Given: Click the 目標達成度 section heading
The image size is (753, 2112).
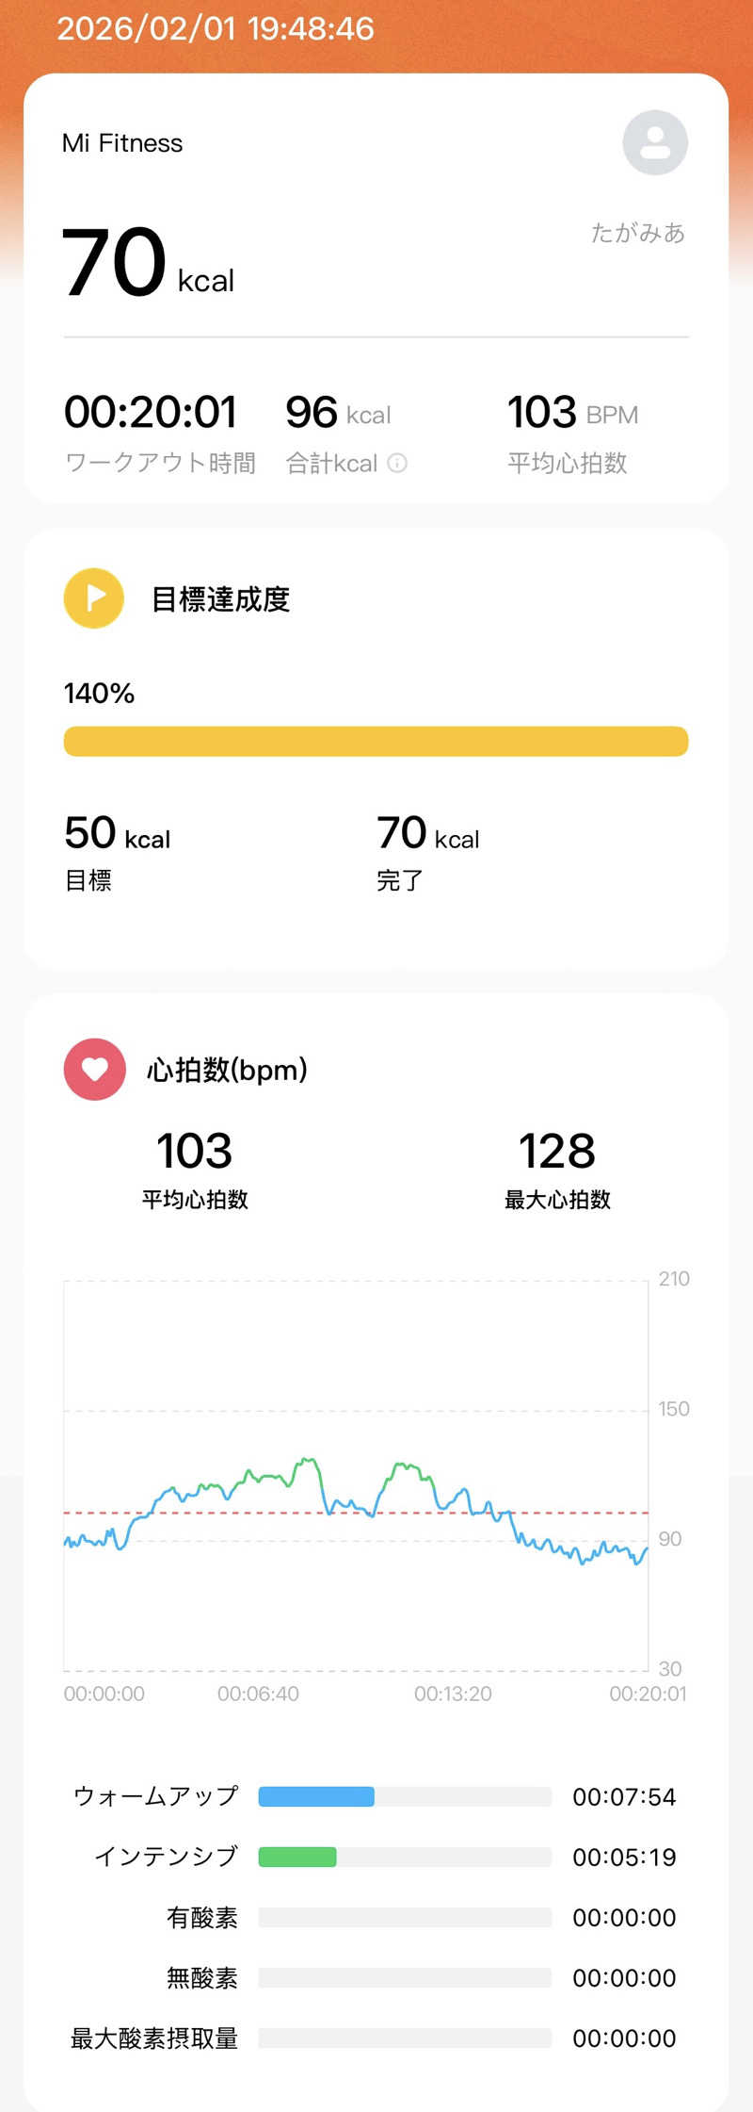Looking at the screenshot, I should (220, 599).
